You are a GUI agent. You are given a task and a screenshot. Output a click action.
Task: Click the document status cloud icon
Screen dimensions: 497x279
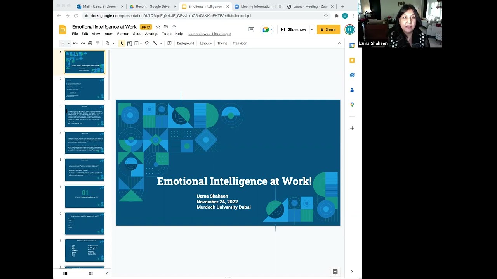(174, 27)
